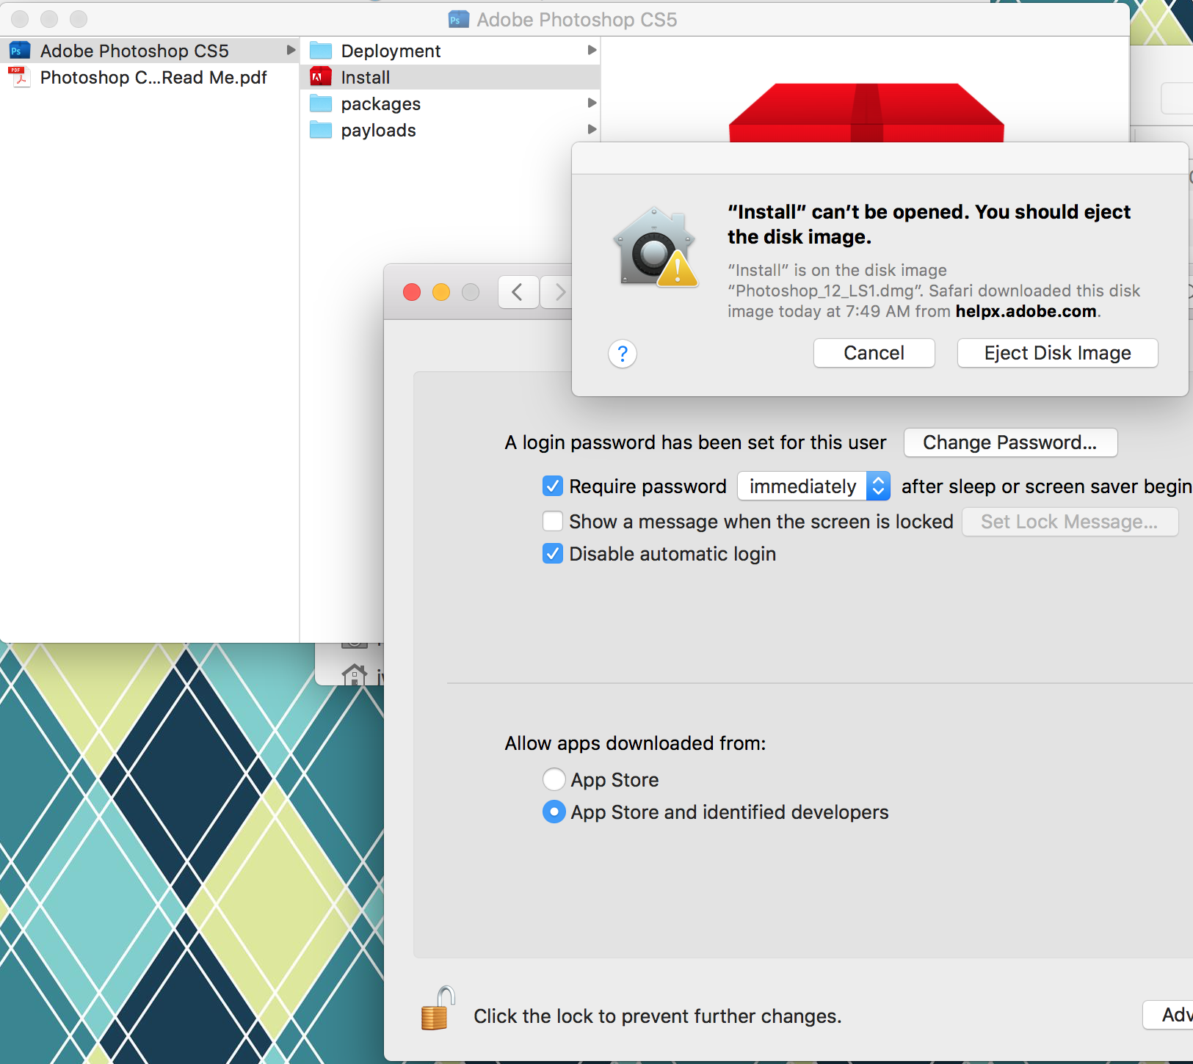
Task: Click the Gatekeeper warning icon in dialog
Action: tap(655, 247)
